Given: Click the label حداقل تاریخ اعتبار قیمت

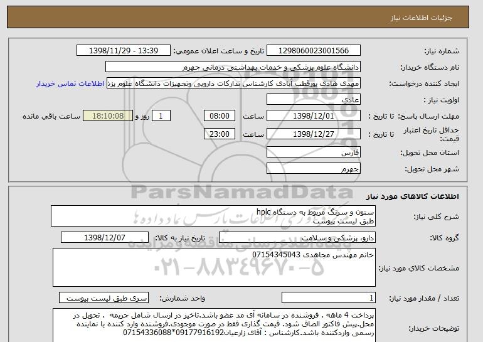Looking at the screenshot, I should (432, 134).
